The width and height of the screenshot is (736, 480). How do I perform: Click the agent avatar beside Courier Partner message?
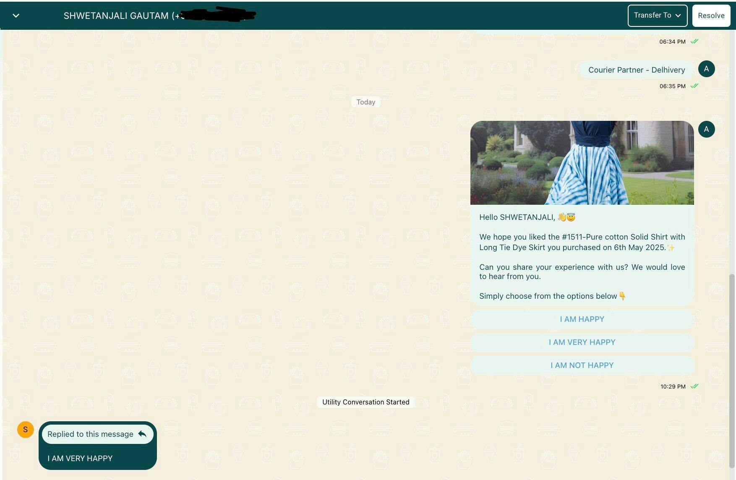click(x=706, y=69)
